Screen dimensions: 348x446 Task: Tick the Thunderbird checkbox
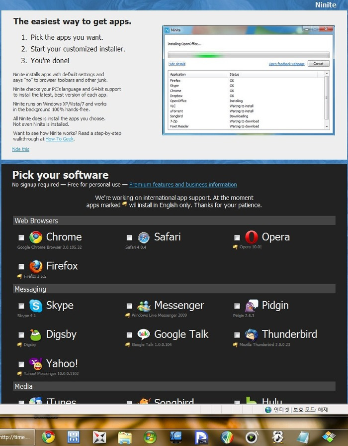tap(237, 335)
